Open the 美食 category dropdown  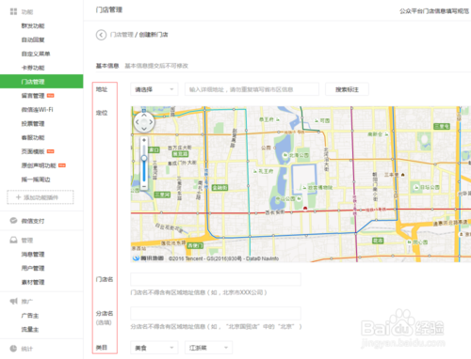click(154, 348)
